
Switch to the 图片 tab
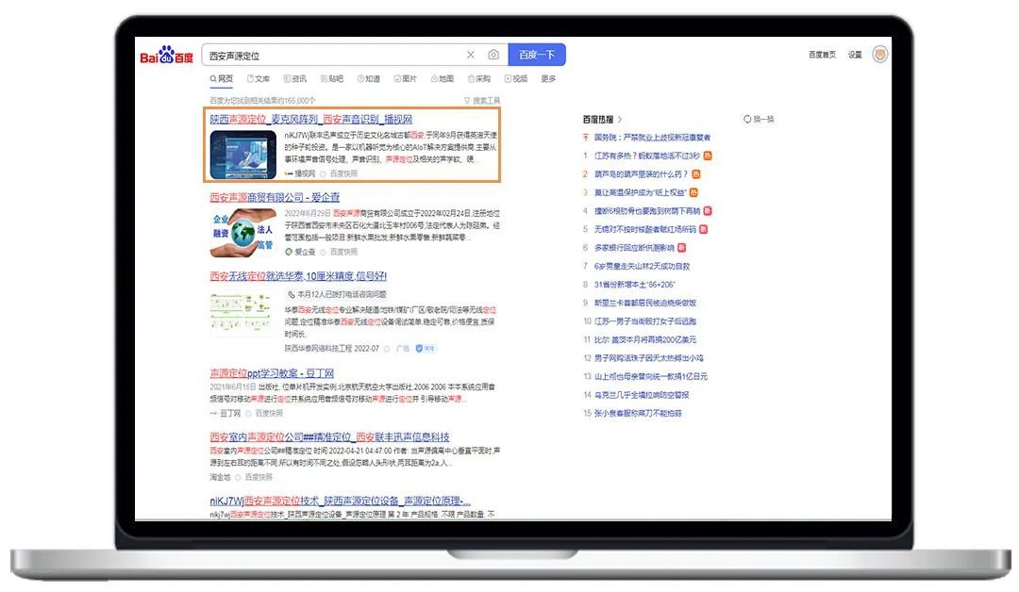tap(405, 79)
